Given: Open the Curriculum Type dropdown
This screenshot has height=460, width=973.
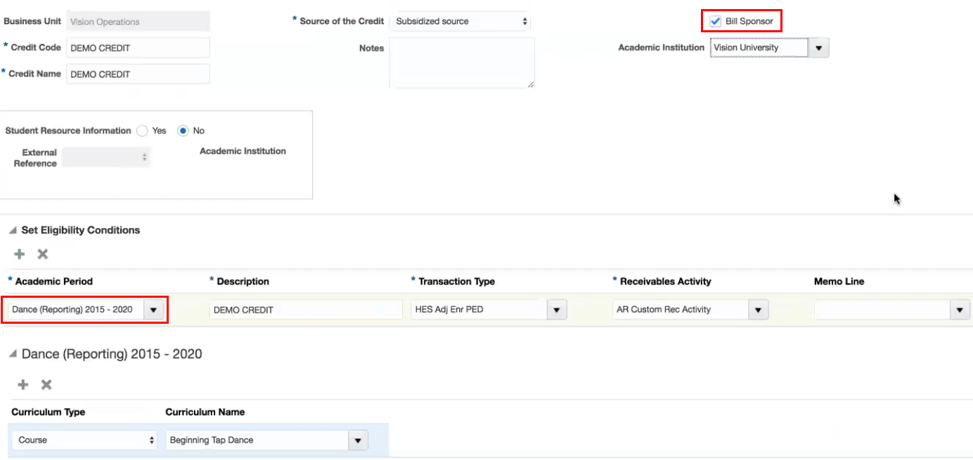Looking at the screenshot, I should pos(84,440).
